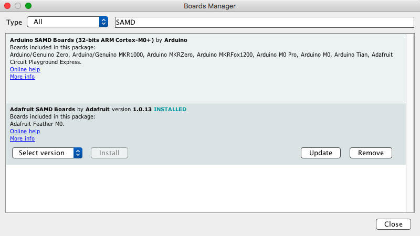Close the Boards Manager dialog with Close
The height and width of the screenshot is (236, 420).
pos(393,224)
